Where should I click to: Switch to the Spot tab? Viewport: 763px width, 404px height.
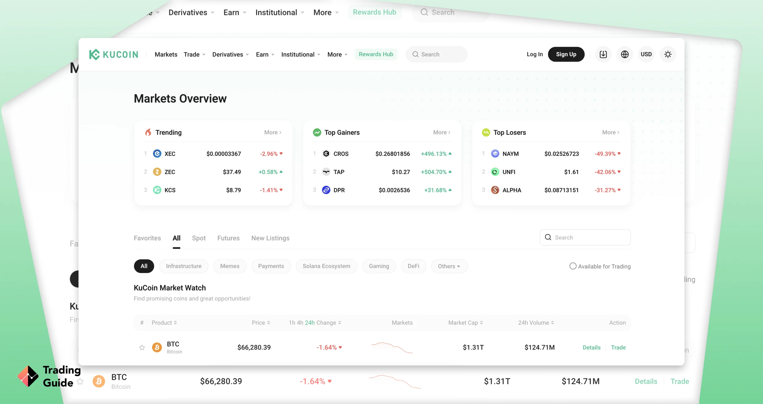tap(199, 238)
